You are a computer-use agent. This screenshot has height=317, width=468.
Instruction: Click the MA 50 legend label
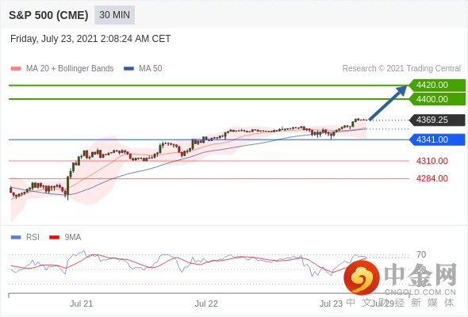(x=151, y=69)
